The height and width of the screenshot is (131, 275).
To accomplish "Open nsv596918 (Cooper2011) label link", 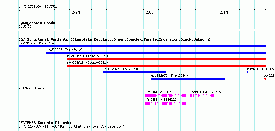I will pyautogui.click(x=87, y=63).
